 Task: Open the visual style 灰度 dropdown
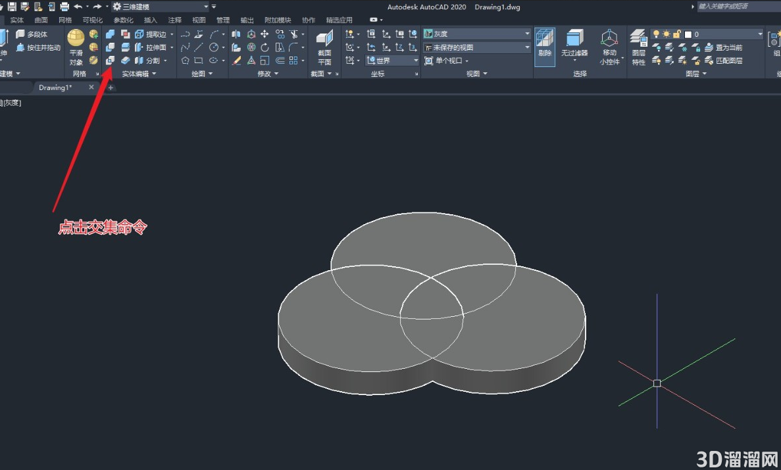pyautogui.click(x=477, y=34)
